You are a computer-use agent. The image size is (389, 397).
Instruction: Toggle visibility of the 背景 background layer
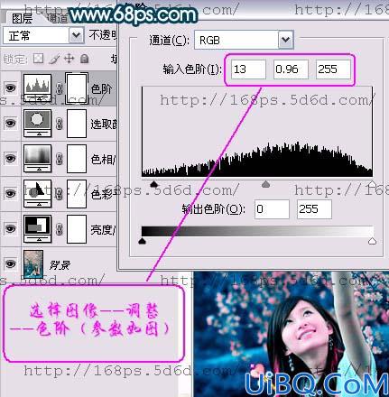tap(10, 264)
